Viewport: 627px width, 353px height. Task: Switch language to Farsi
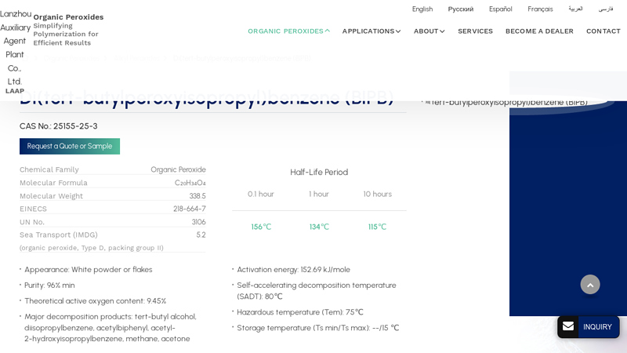[x=606, y=9]
